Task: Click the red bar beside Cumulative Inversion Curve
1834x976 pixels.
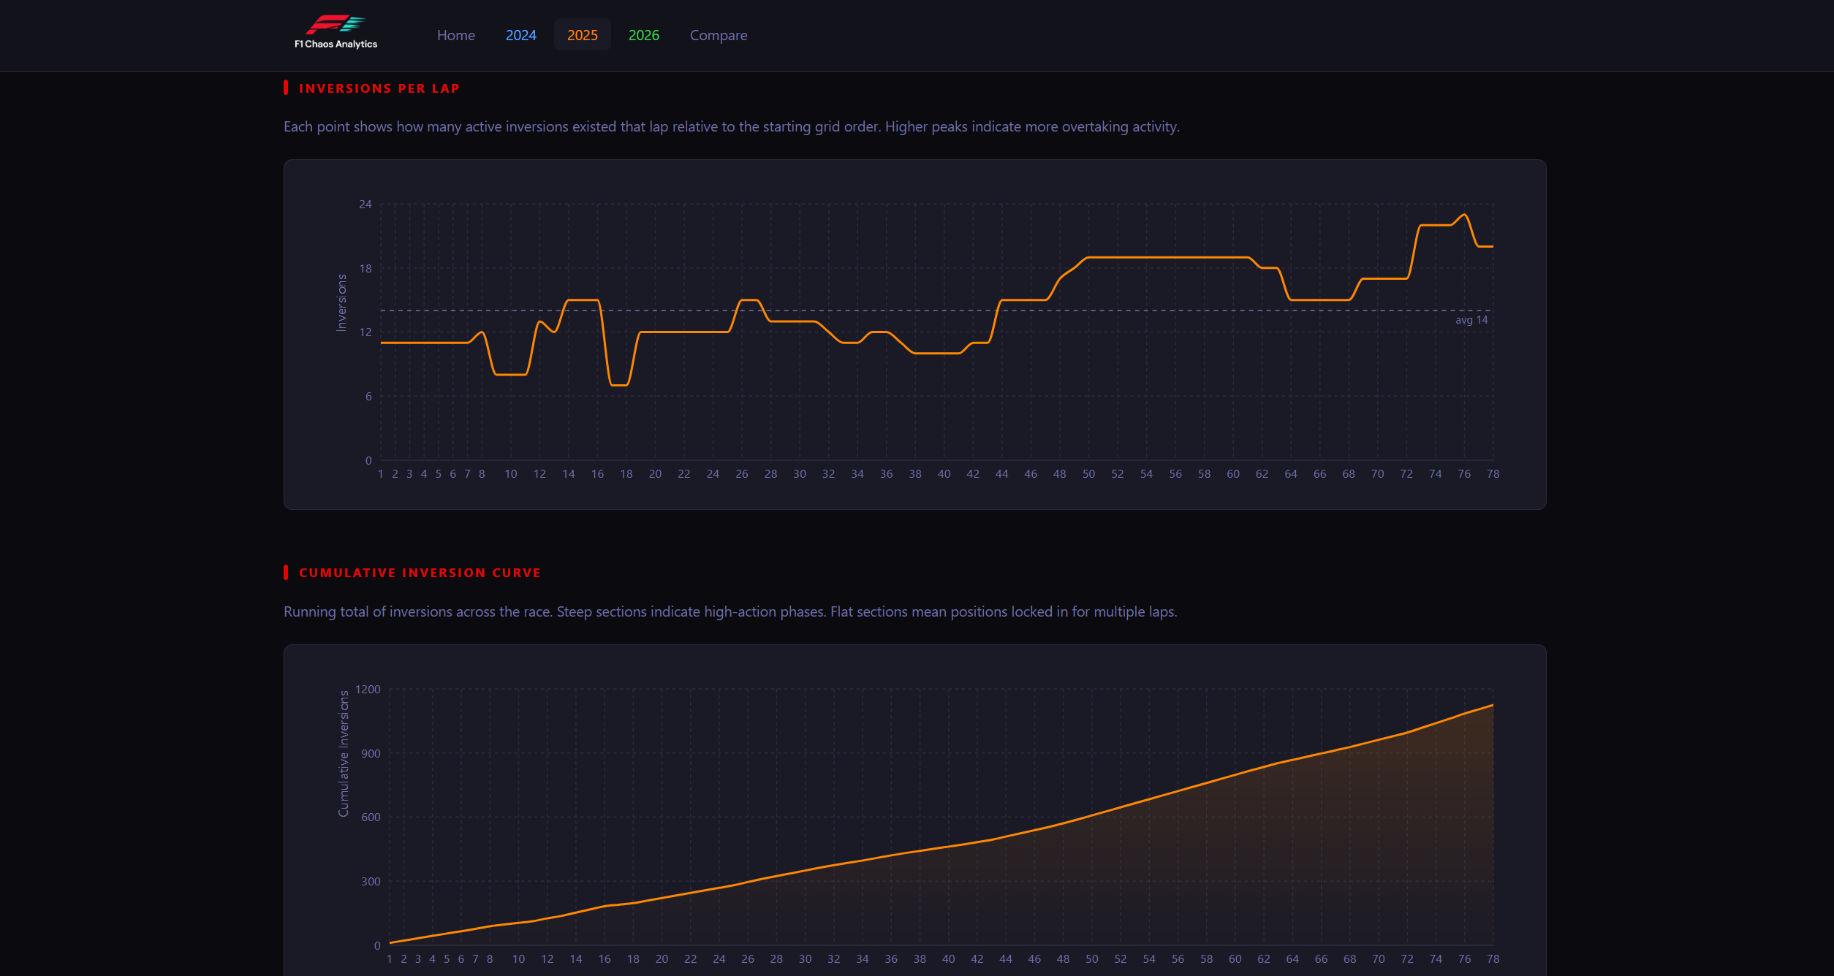Action: (x=286, y=572)
